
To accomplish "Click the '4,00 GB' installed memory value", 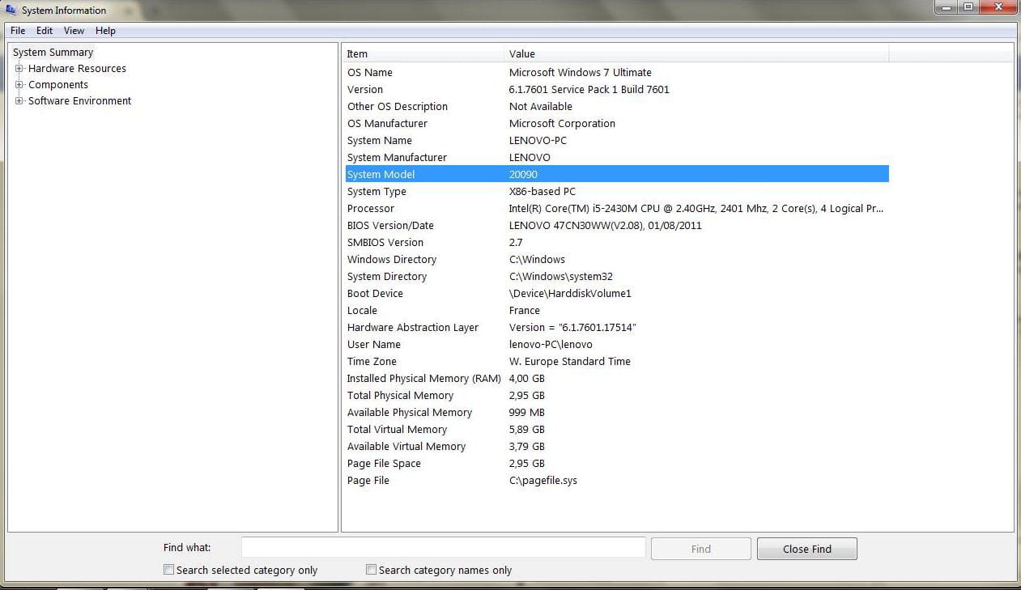I will coord(526,379).
